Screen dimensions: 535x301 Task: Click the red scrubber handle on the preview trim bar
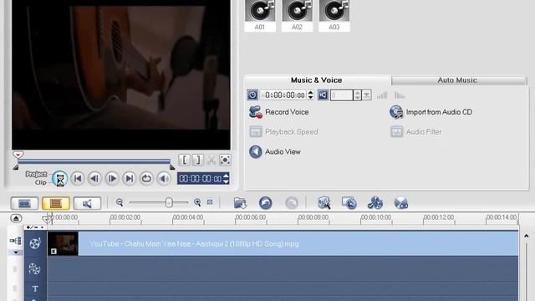(18, 155)
